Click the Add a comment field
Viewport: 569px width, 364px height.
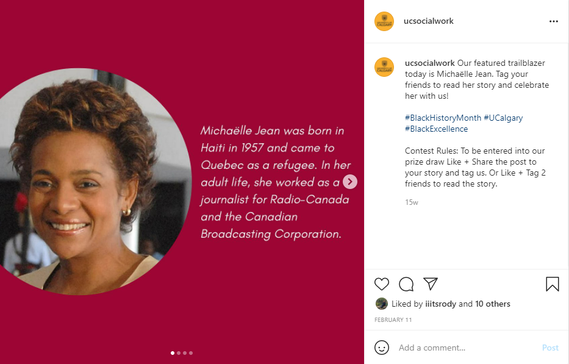pos(463,348)
